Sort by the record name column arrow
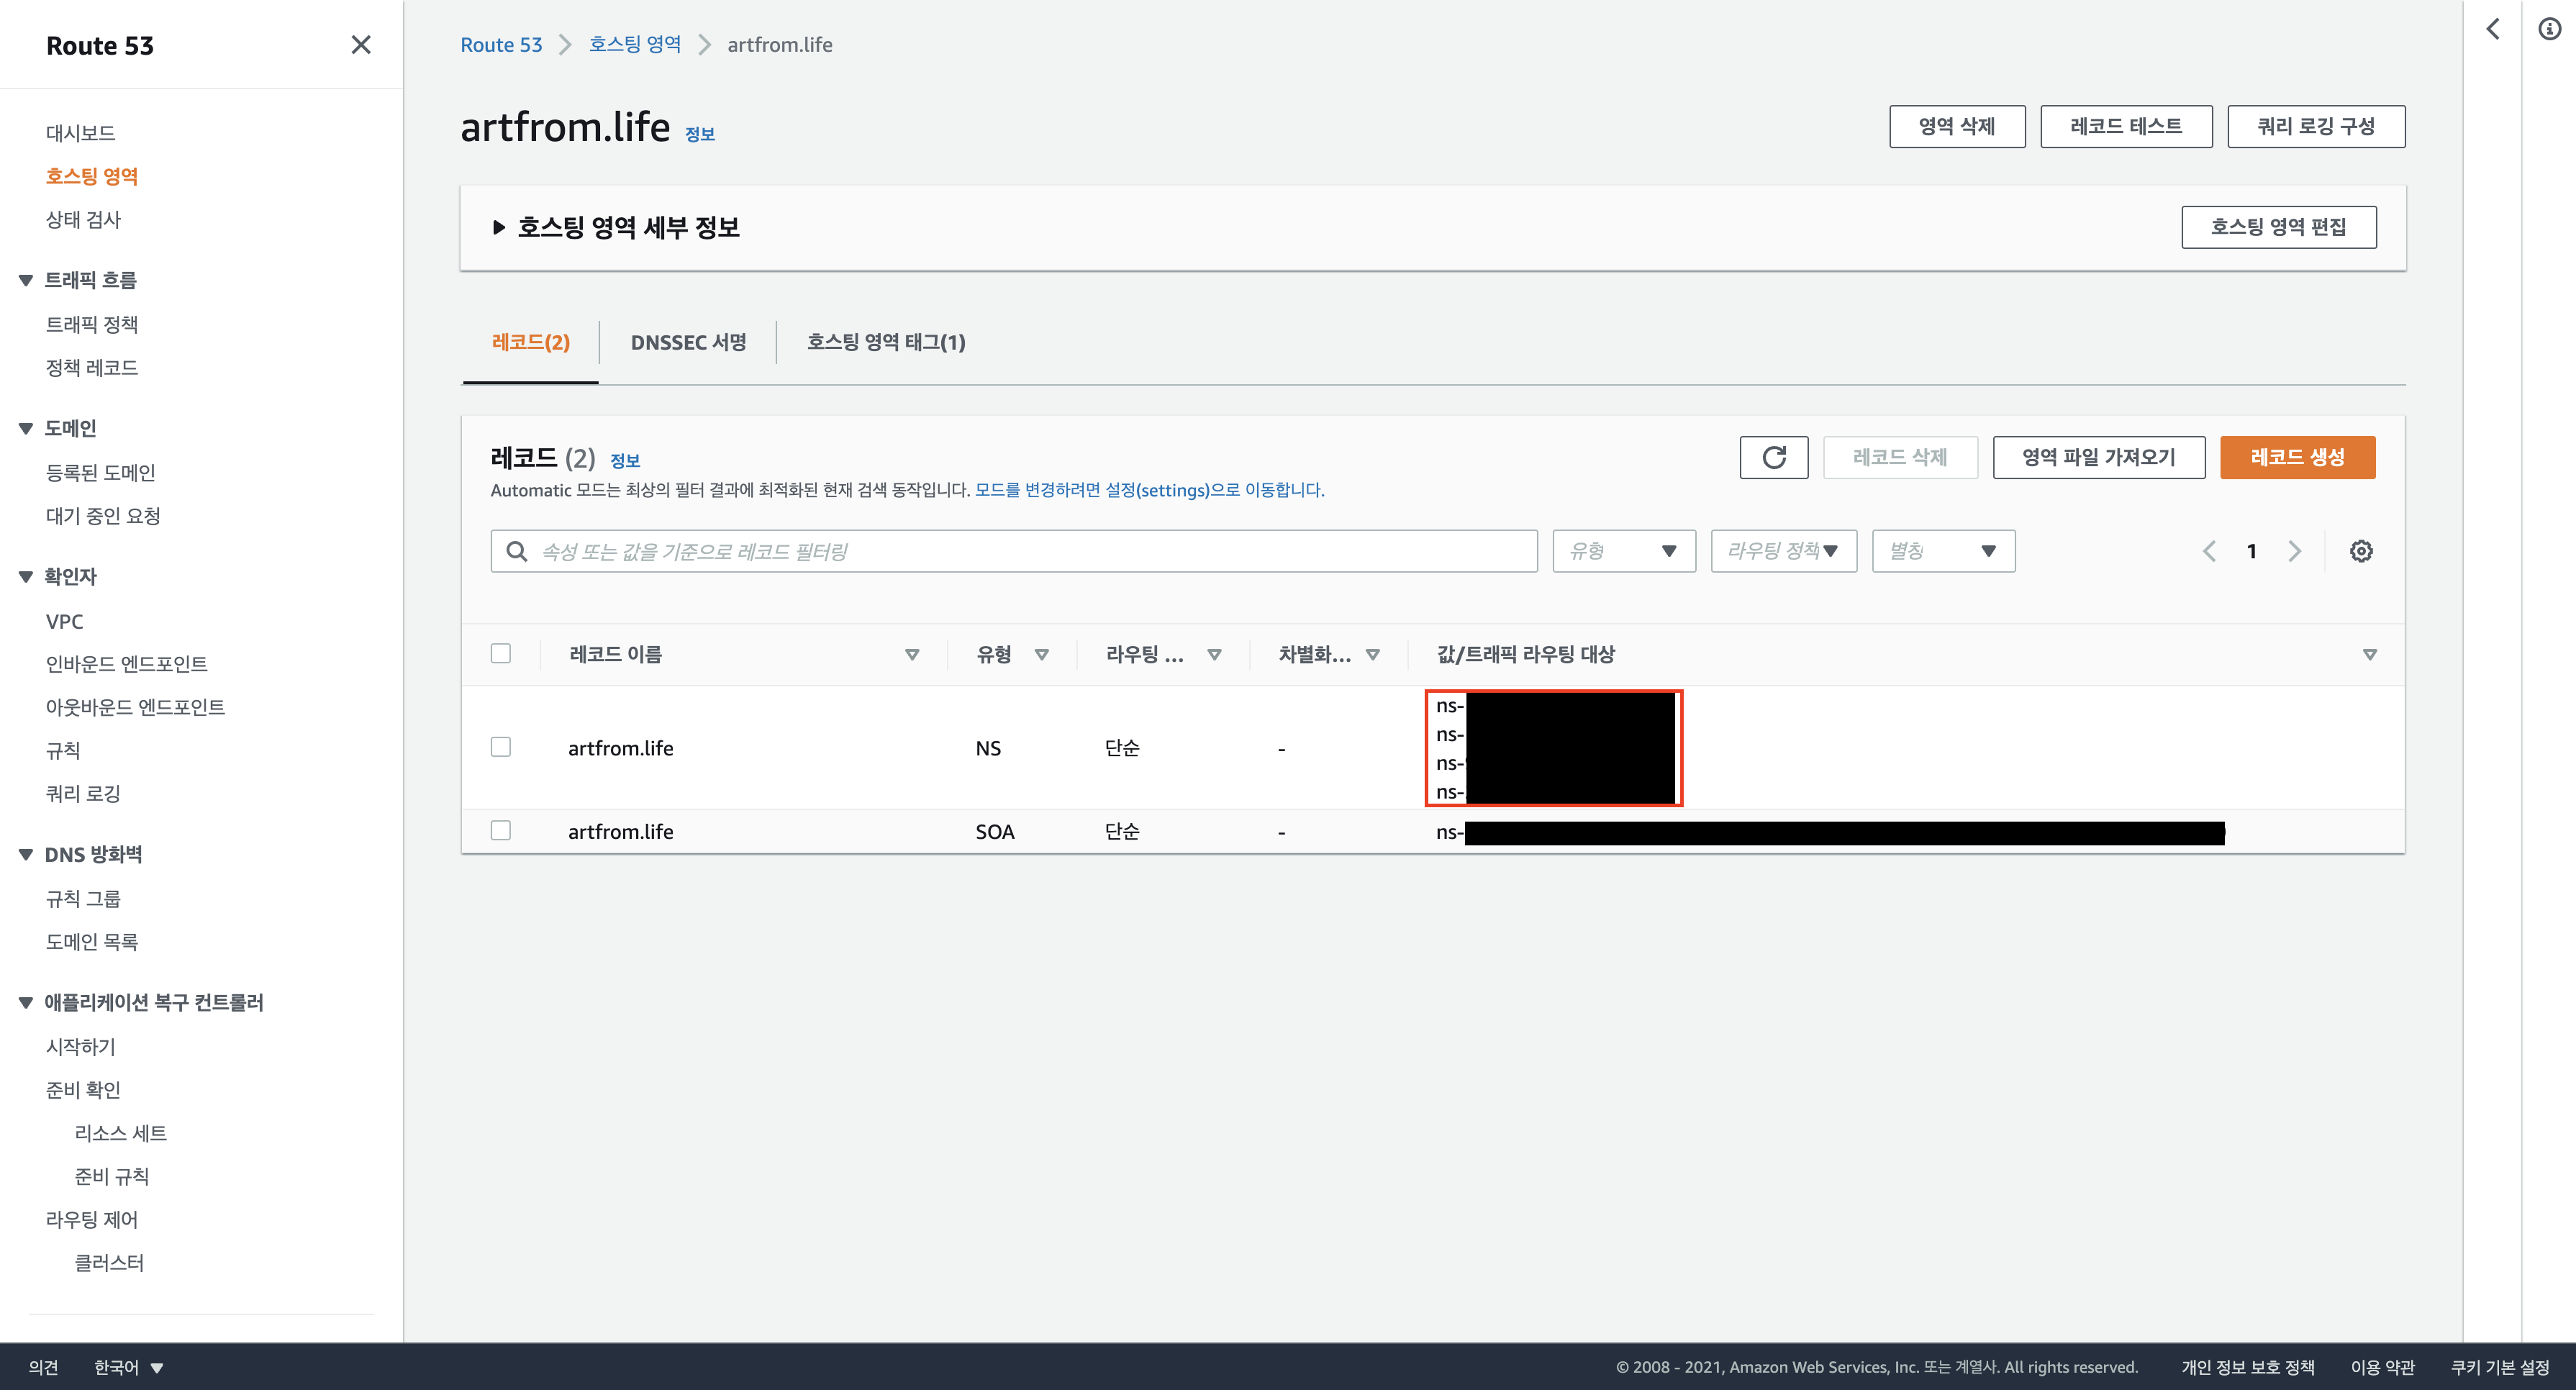 (x=911, y=654)
